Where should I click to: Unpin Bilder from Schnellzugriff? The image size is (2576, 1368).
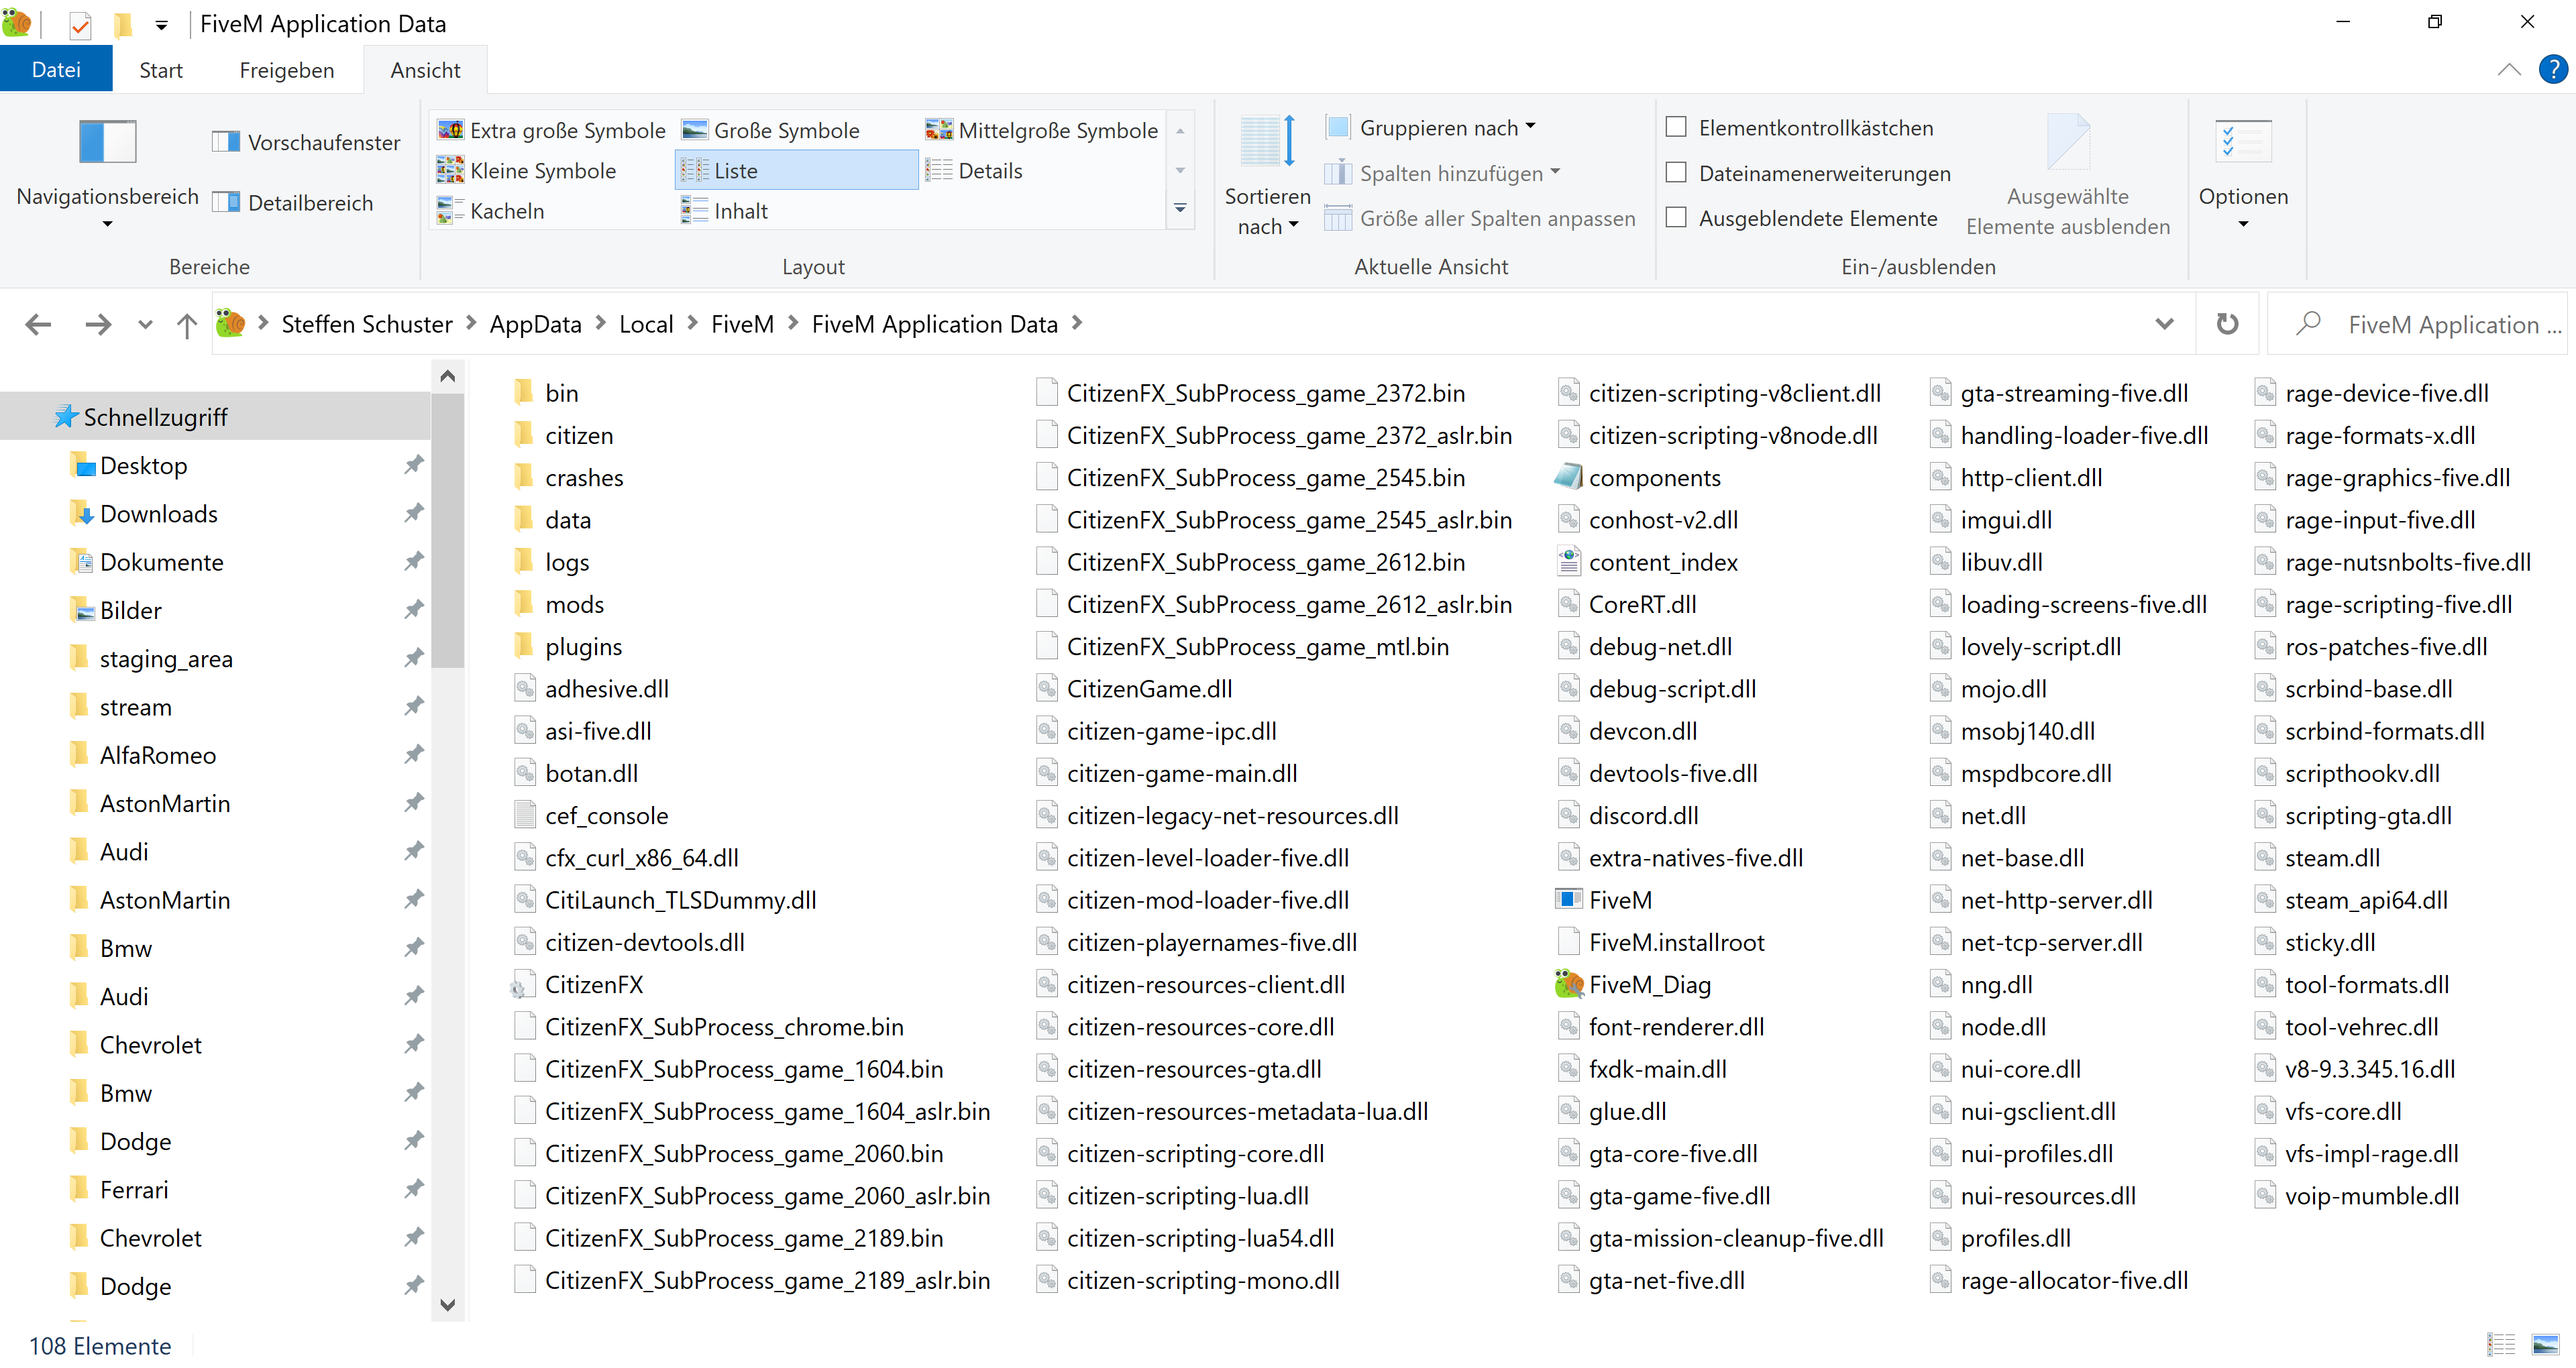point(413,609)
